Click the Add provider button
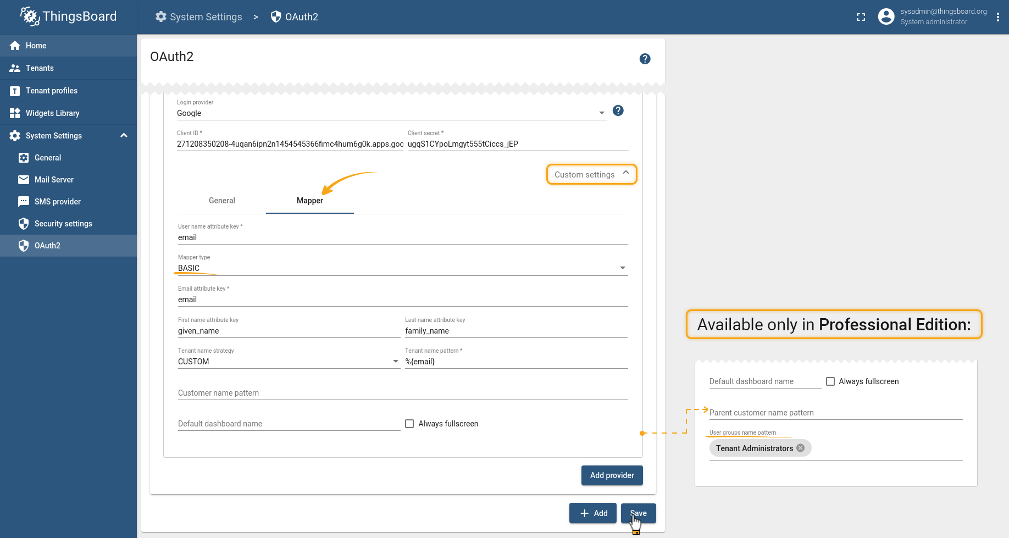 (x=612, y=475)
